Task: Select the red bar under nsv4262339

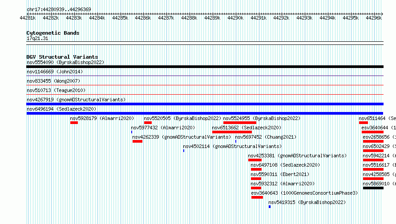Action: pos(137,141)
